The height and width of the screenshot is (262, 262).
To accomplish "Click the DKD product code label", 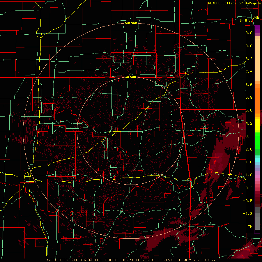I will click(256, 17).
